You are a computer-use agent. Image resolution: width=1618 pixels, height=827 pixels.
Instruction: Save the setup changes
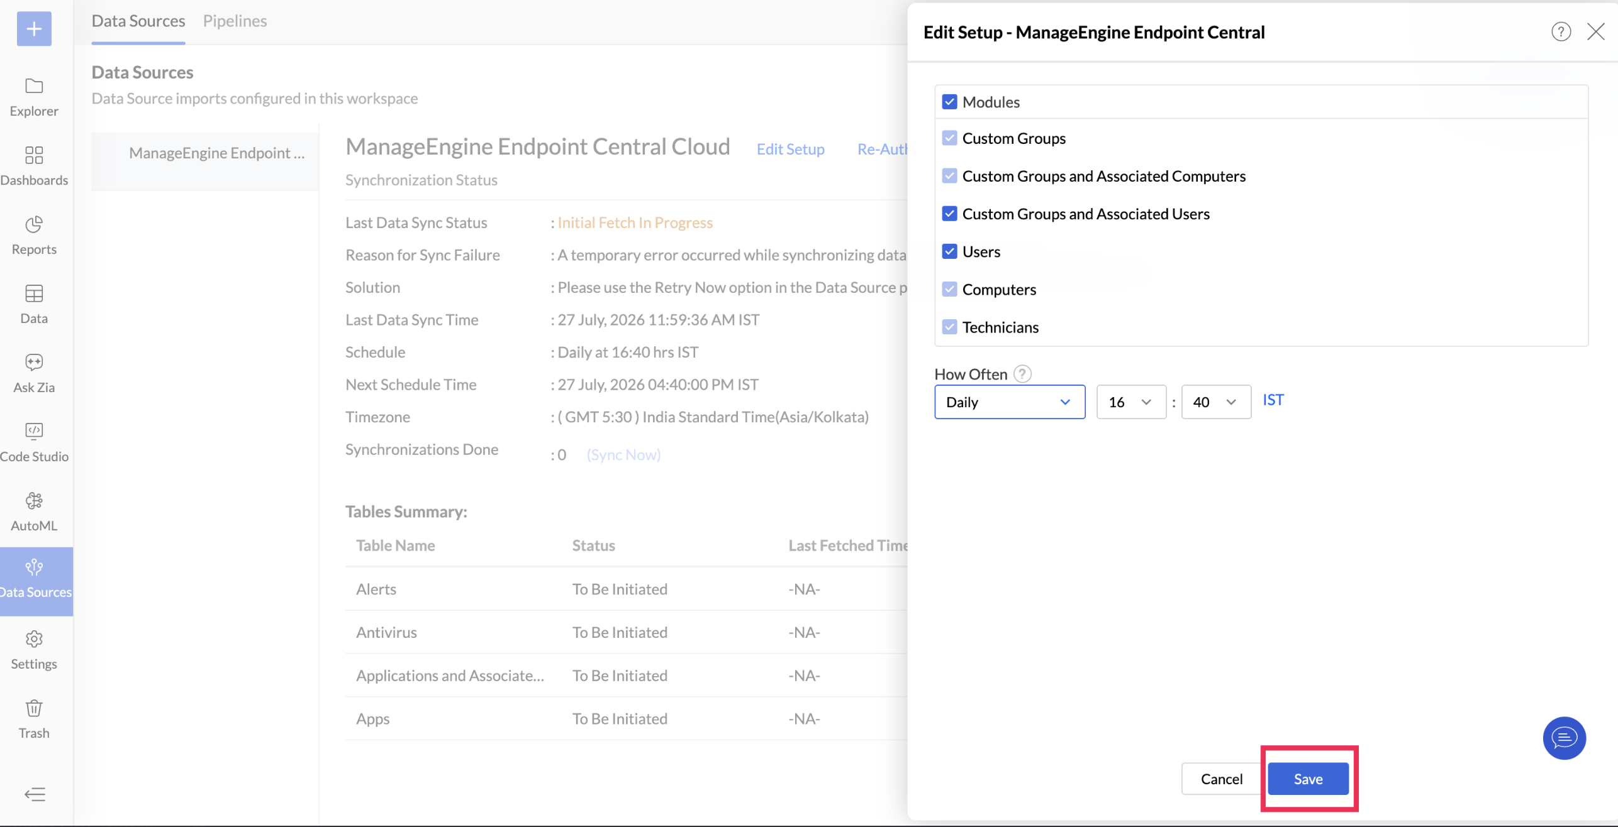tap(1308, 779)
